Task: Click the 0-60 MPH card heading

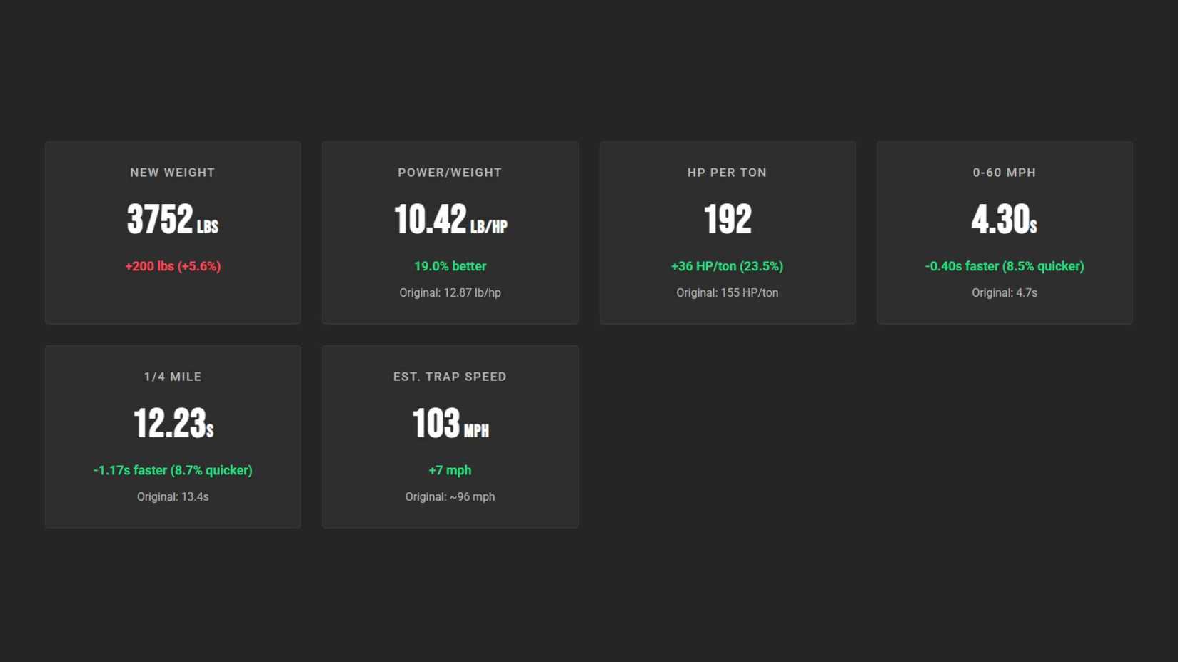Action: click(x=1004, y=173)
